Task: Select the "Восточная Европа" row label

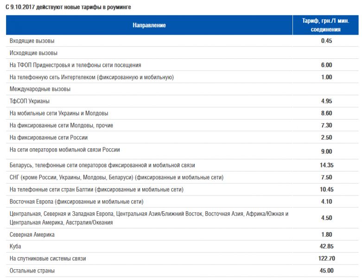Action: point(76,202)
